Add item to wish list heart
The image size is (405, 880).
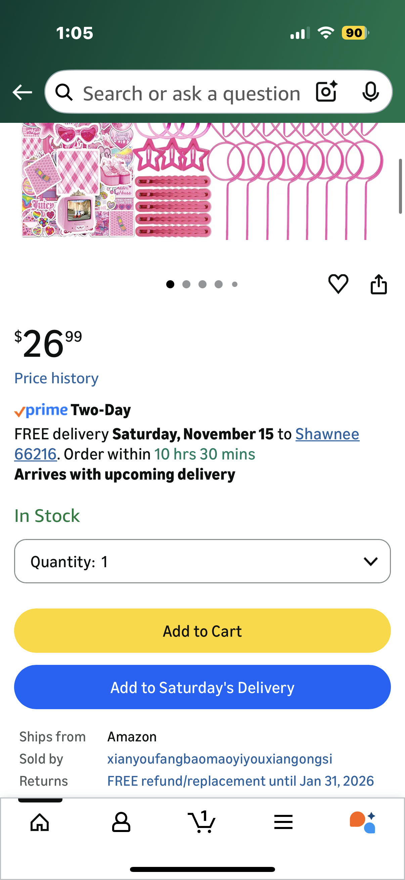[338, 284]
